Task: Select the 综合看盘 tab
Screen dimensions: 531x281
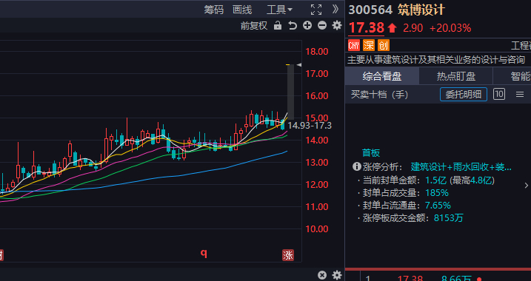Action: pyautogui.click(x=382, y=76)
